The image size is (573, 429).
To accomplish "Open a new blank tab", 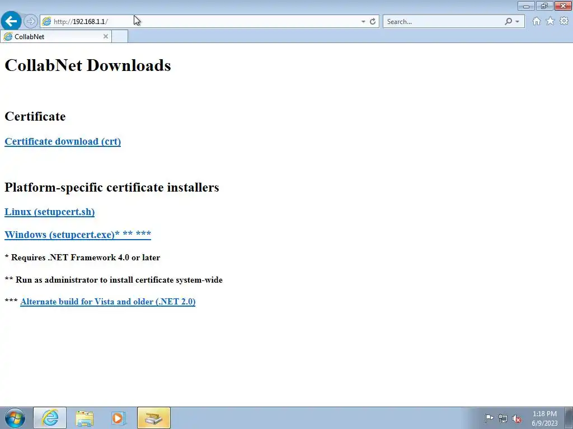I will click(120, 36).
